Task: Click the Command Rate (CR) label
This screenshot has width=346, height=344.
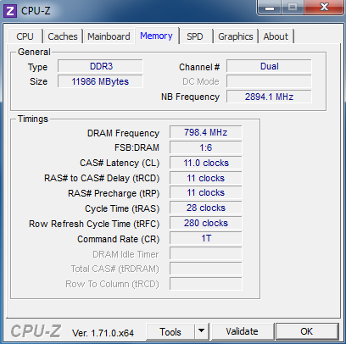Action: coord(119,239)
